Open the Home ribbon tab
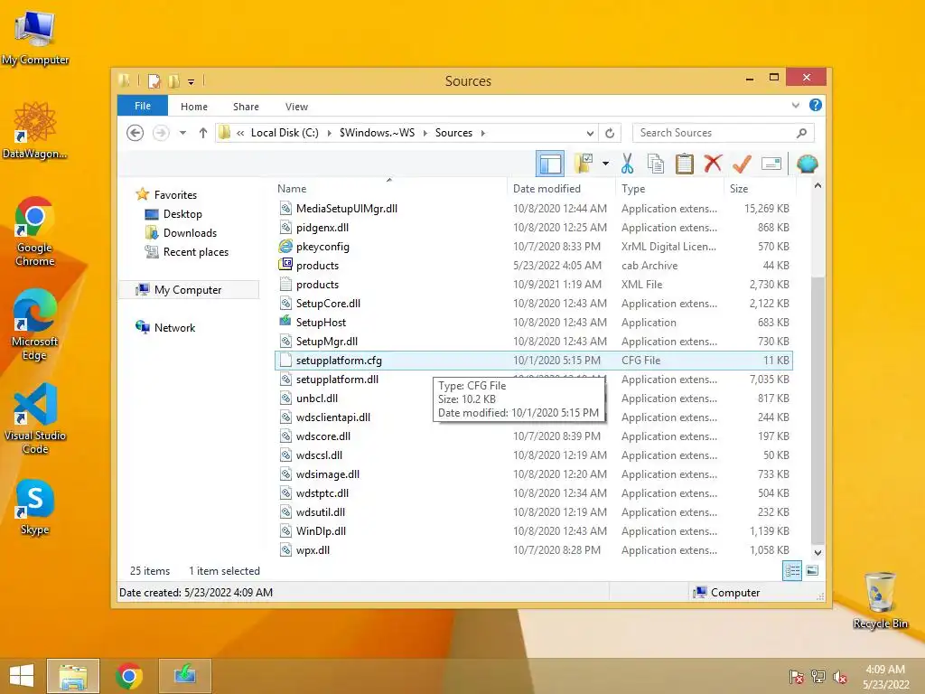 coord(194,107)
